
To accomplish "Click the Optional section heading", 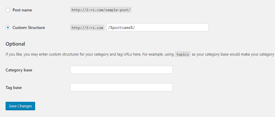I will pyautogui.click(x=15, y=44).
